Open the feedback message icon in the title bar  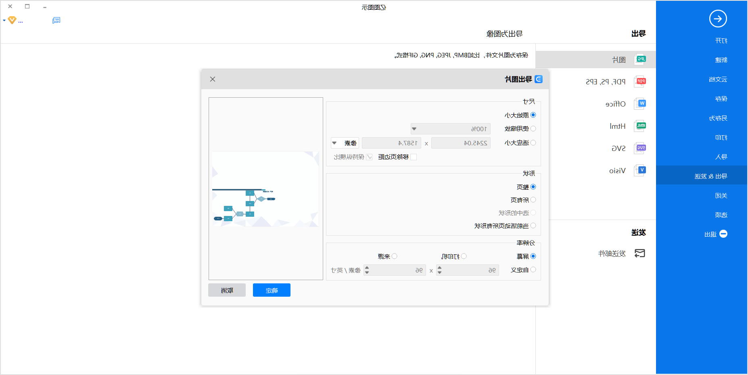(56, 20)
